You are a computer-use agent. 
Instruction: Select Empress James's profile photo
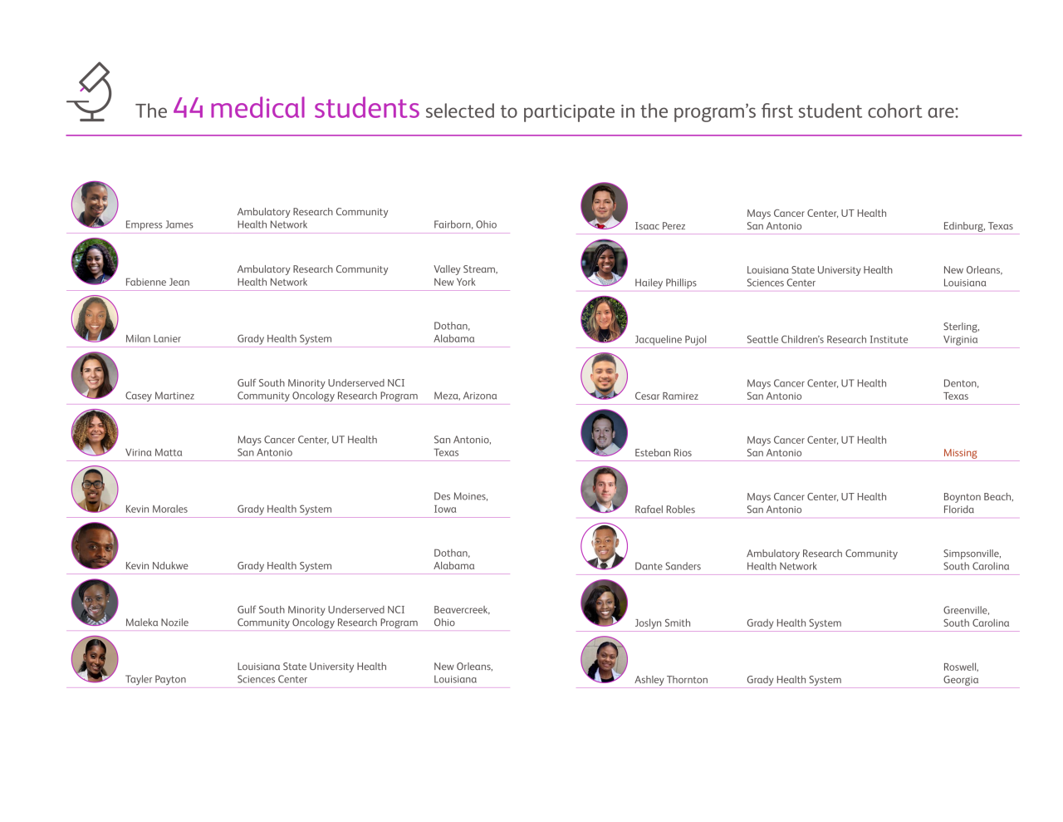point(95,204)
